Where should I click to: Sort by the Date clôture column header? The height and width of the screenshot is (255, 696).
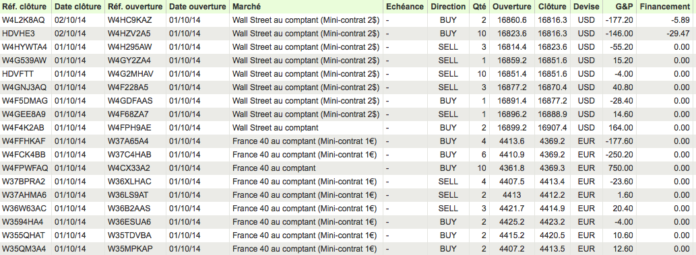78,7
